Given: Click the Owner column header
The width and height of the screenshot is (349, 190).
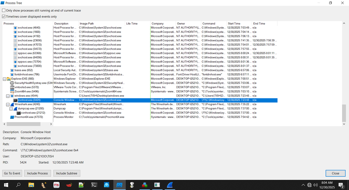Looking at the screenshot, I should [x=189, y=24].
